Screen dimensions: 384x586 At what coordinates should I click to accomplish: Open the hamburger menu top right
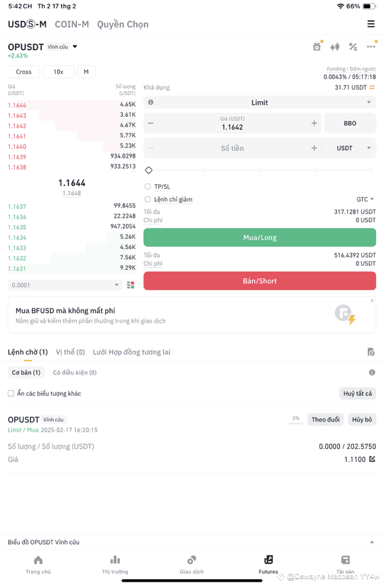point(370,24)
